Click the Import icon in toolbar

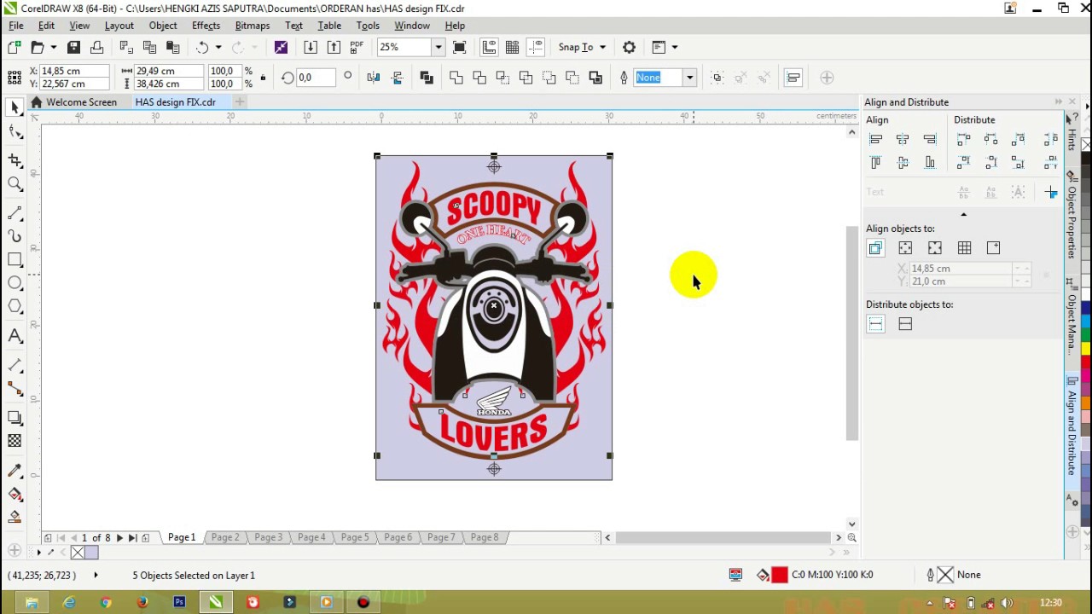[x=310, y=48]
